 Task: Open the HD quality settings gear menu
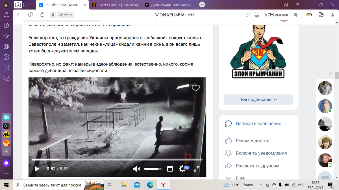pyautogui.click(x=182, y=169)
